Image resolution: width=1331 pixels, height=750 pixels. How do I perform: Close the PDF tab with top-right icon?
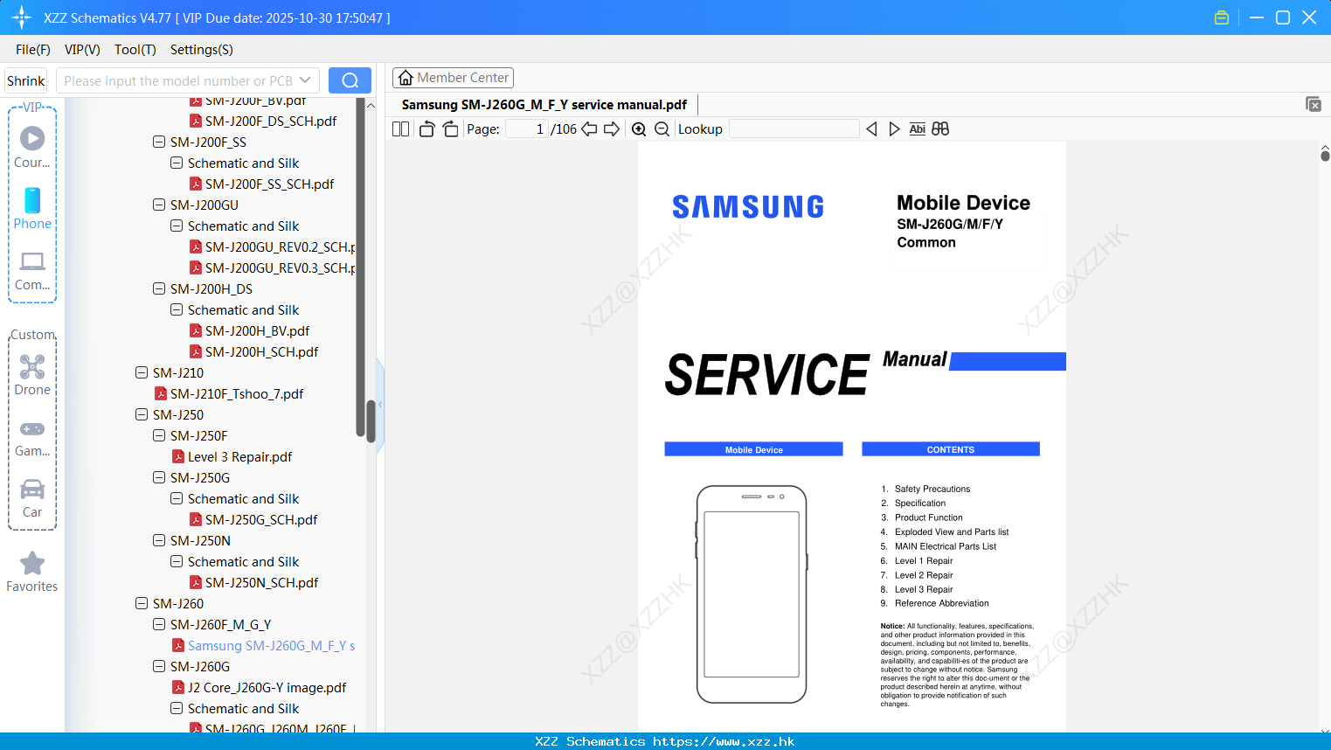click(1314, 104)
